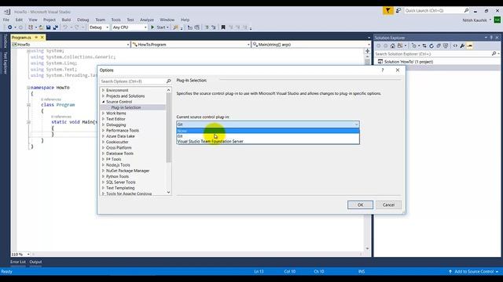Click the options tree scroll down arrow
The width and height of the screenshot is (503, 282).
point(168,192)
